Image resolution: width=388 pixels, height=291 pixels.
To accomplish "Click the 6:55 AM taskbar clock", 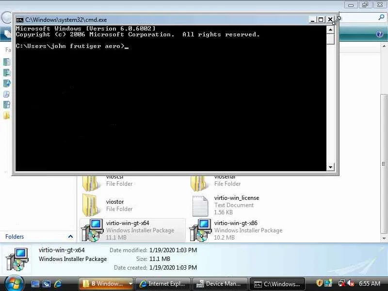I will click(x=369, y=284).
